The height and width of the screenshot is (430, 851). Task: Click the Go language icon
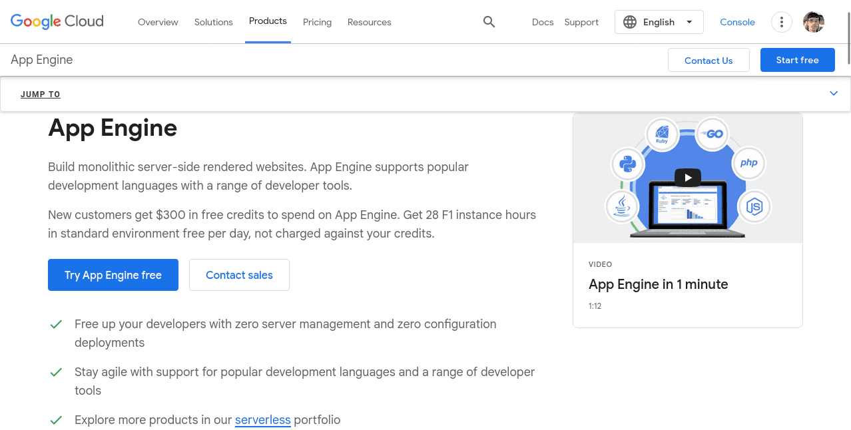[713, 134]
